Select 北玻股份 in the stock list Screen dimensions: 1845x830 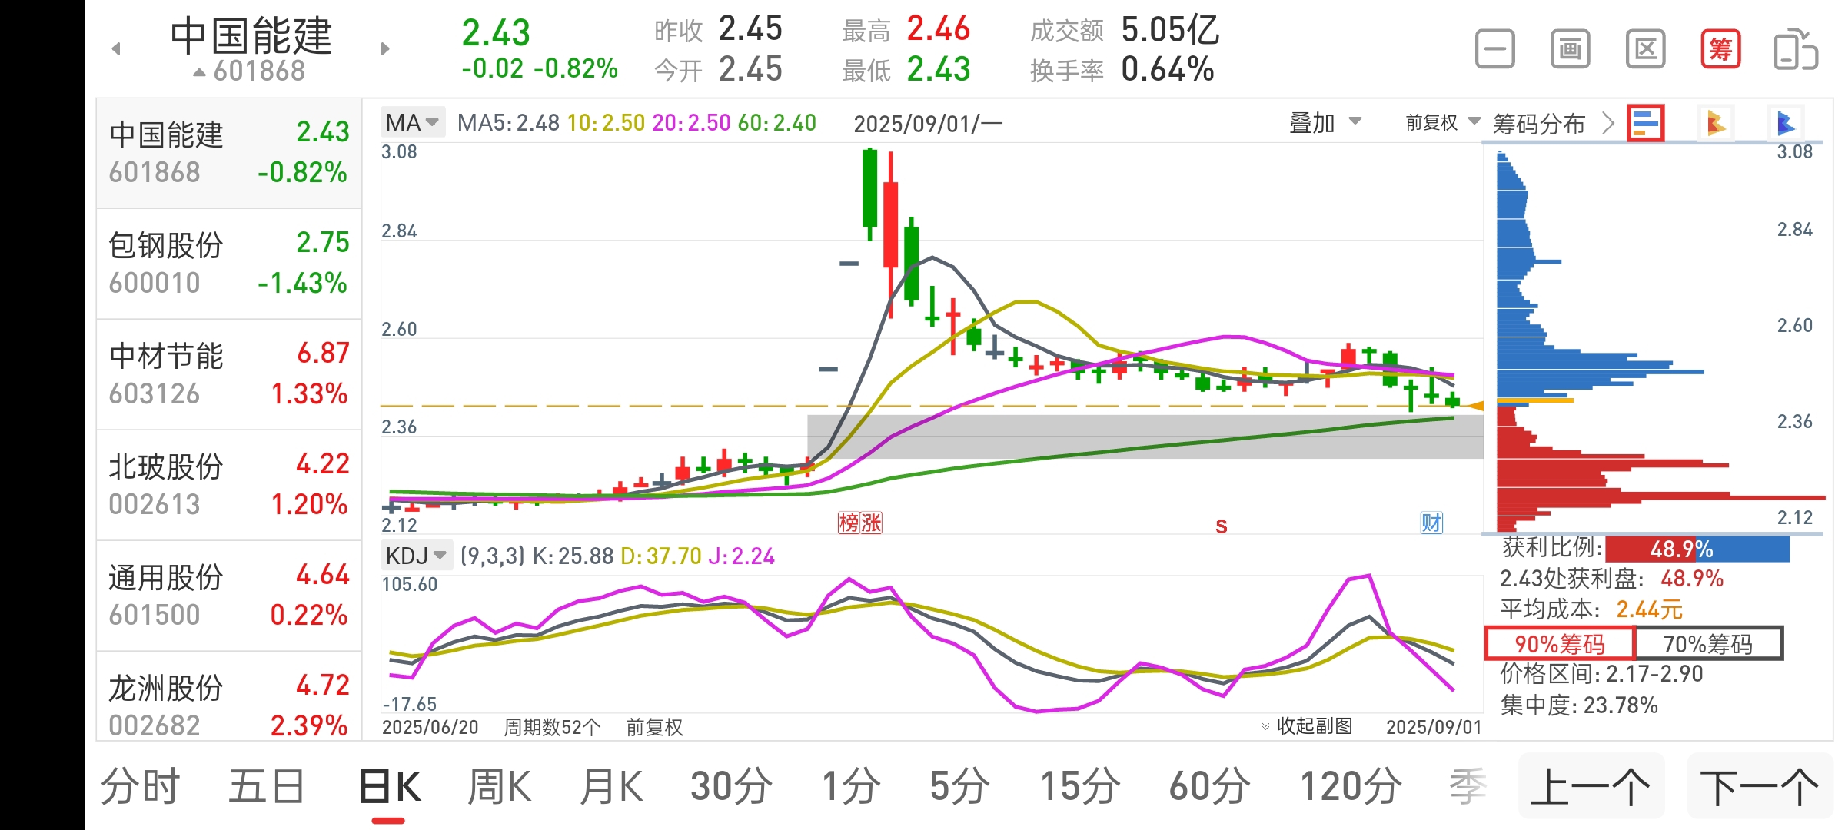229,485
